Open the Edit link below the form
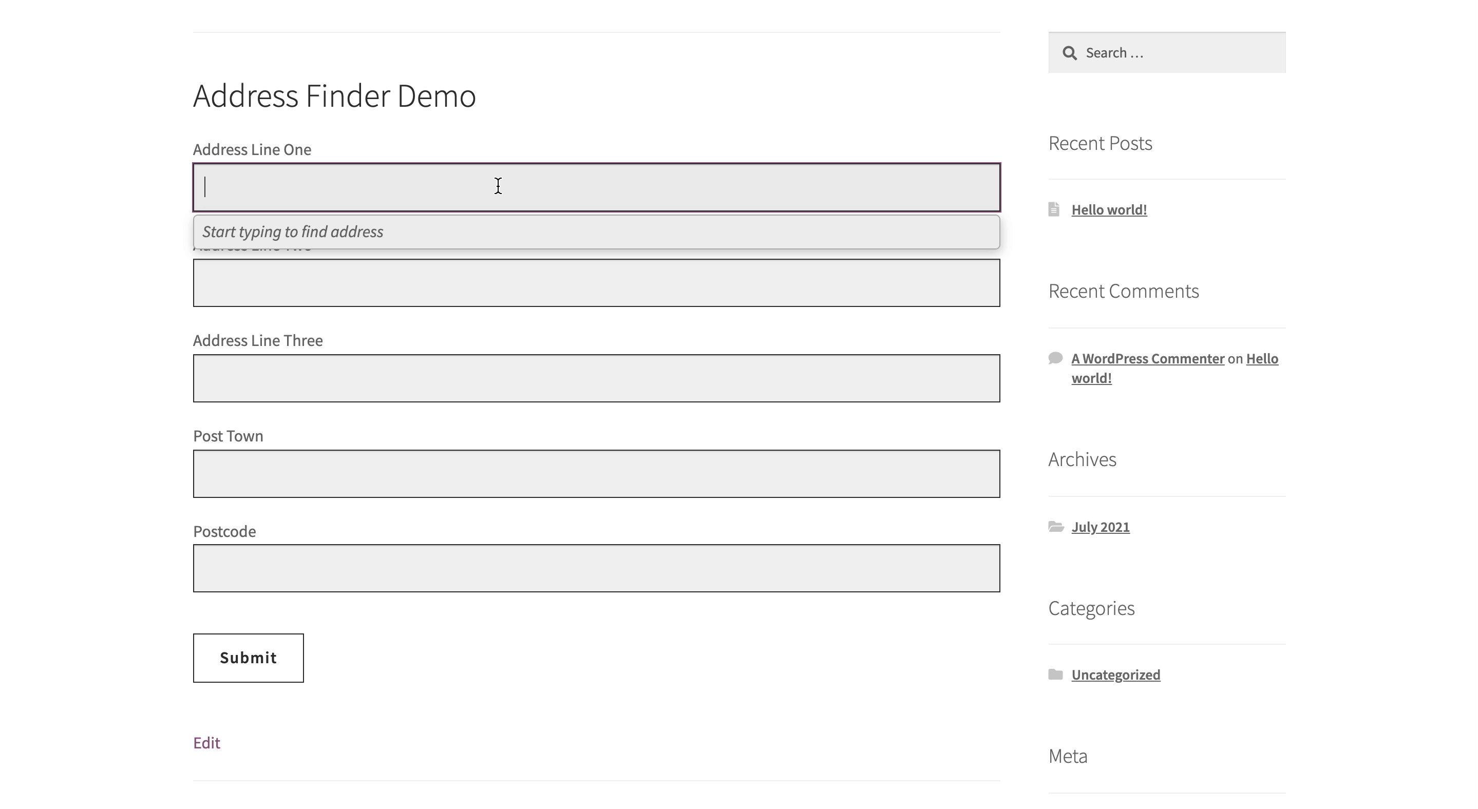 pyautogui.click(x=206, y=742)
